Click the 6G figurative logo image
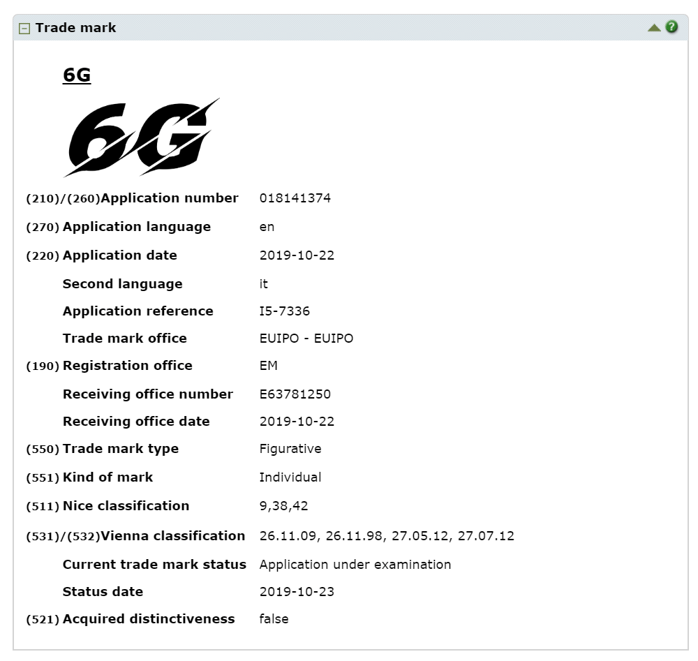Screen dimensions: 698x661 [142, 138]
